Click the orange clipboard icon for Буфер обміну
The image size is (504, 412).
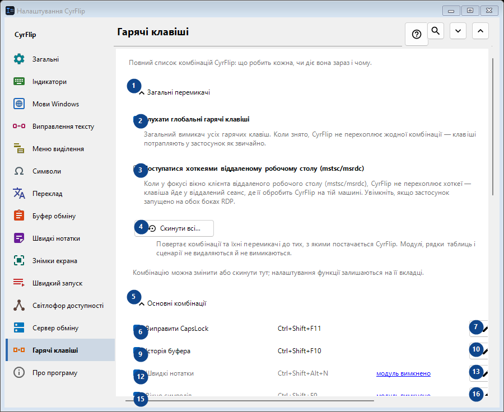(x=19, y=216)
